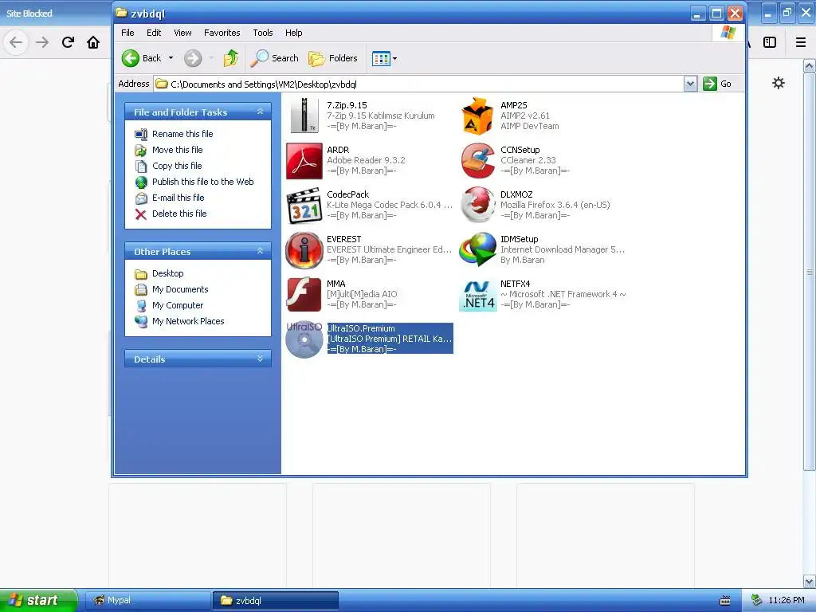The width and height of the screenshot is (816, 612).
Task: Click the browser home icon
Action: [93, 42]
